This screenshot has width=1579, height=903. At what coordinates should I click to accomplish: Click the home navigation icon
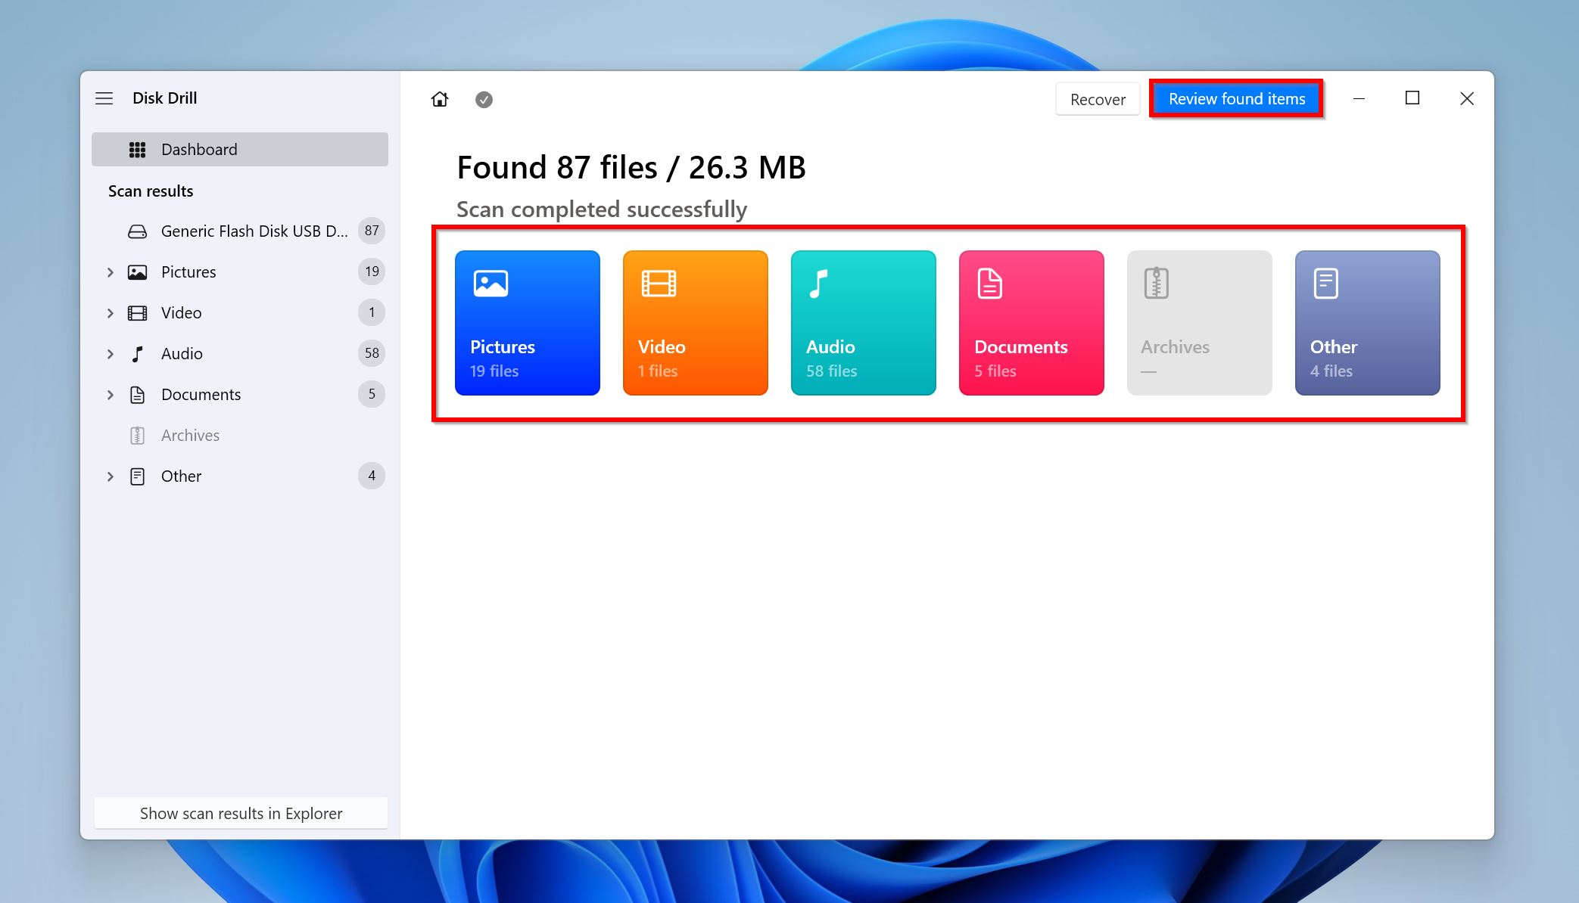tap(439, 98)
